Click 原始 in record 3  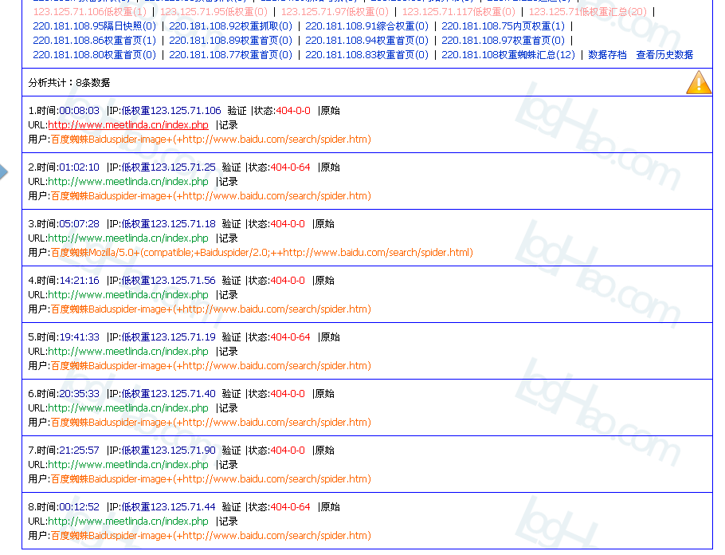point(323,224)
